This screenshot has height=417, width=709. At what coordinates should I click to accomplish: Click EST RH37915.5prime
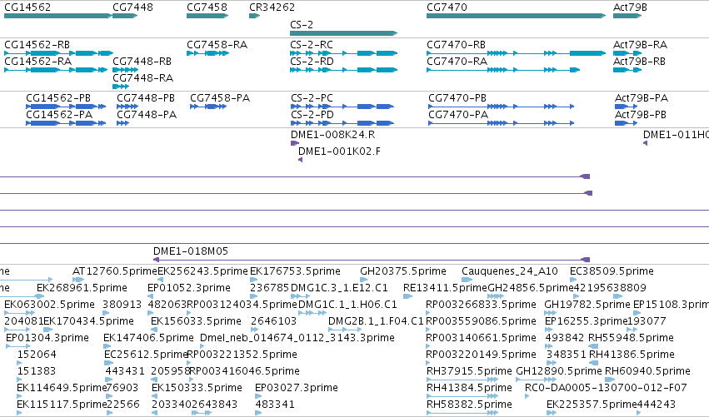pos(462,380)
